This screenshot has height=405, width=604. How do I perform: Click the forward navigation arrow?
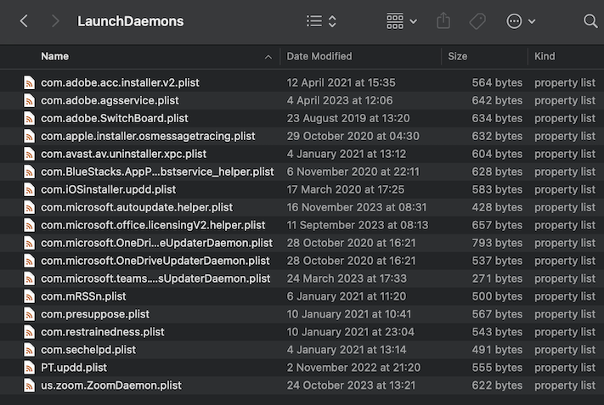55,21
